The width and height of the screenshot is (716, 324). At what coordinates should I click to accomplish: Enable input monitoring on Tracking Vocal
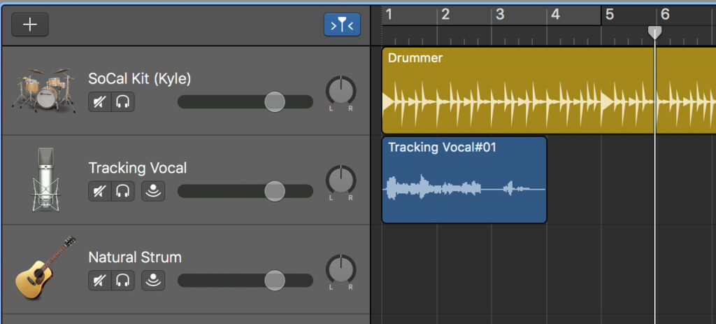pos(153,191)
